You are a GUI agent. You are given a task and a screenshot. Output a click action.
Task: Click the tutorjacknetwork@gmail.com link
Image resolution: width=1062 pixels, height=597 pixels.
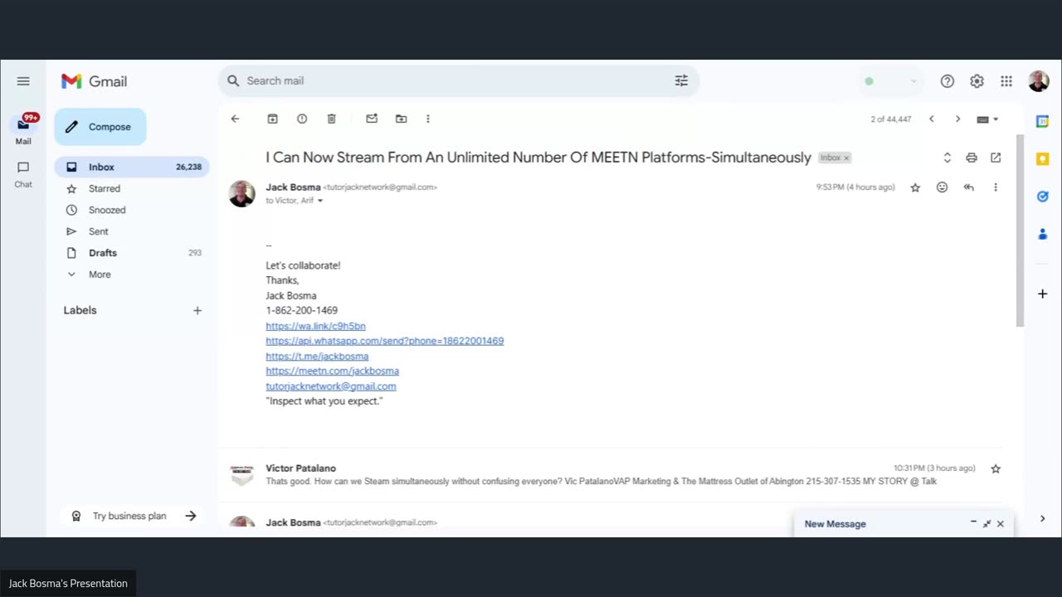(x=331, y=386)
